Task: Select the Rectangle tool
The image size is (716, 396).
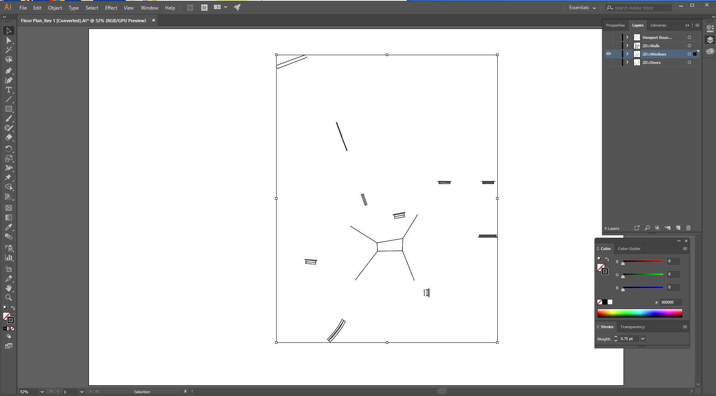Action: (x=9, y=109)
